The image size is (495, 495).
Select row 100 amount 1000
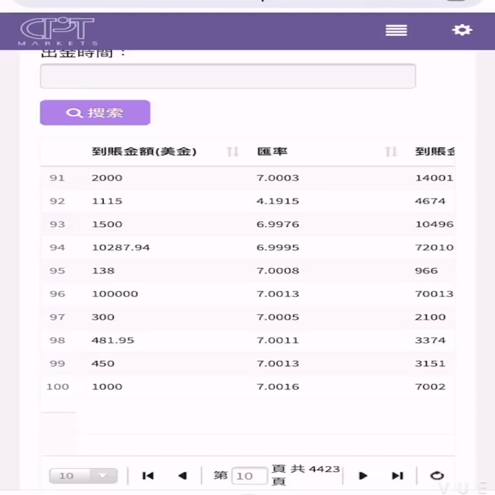pyautogui.click(x=107, y=386)
